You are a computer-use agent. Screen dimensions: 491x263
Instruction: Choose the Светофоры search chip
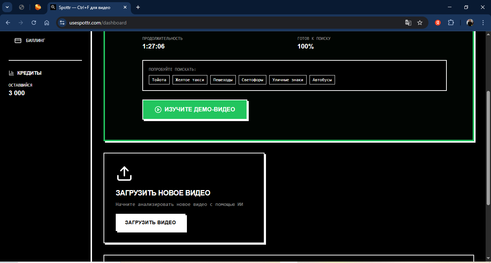[x=252, y=80]
